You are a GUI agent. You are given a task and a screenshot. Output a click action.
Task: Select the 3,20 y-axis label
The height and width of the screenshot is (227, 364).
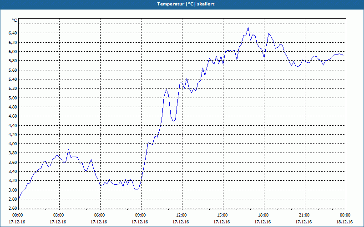[x=13, y=181]
